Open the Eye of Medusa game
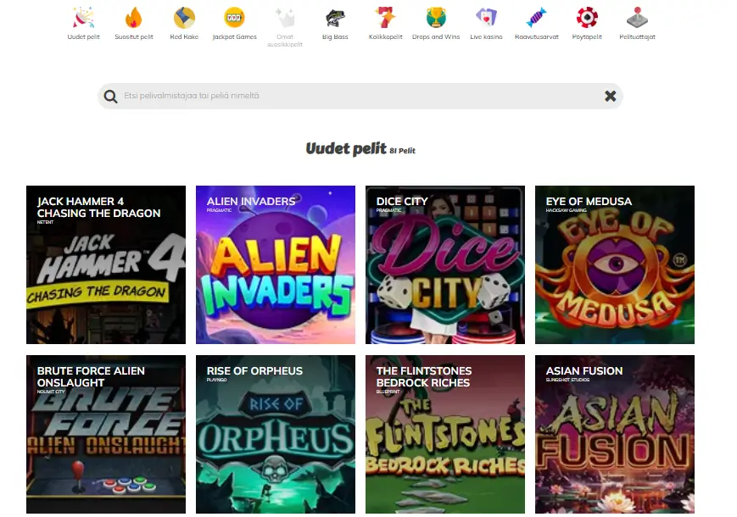 [615, 264]
